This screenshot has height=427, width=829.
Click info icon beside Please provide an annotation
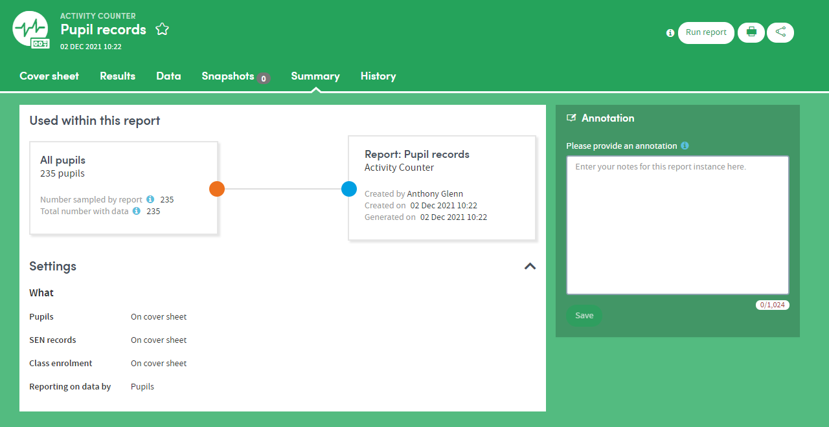685,146
